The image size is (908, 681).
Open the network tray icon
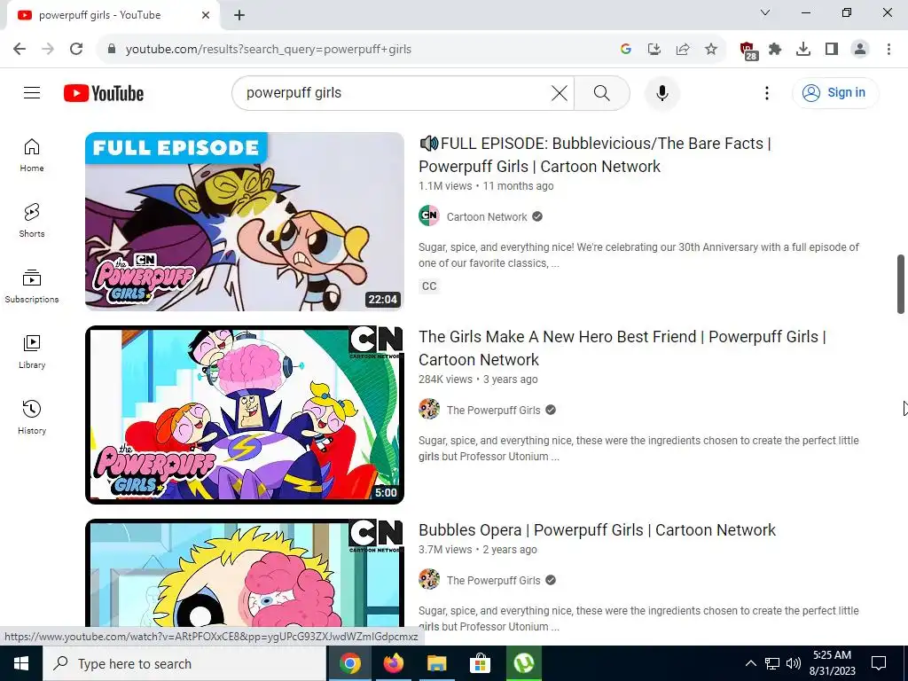pos(772,663)
